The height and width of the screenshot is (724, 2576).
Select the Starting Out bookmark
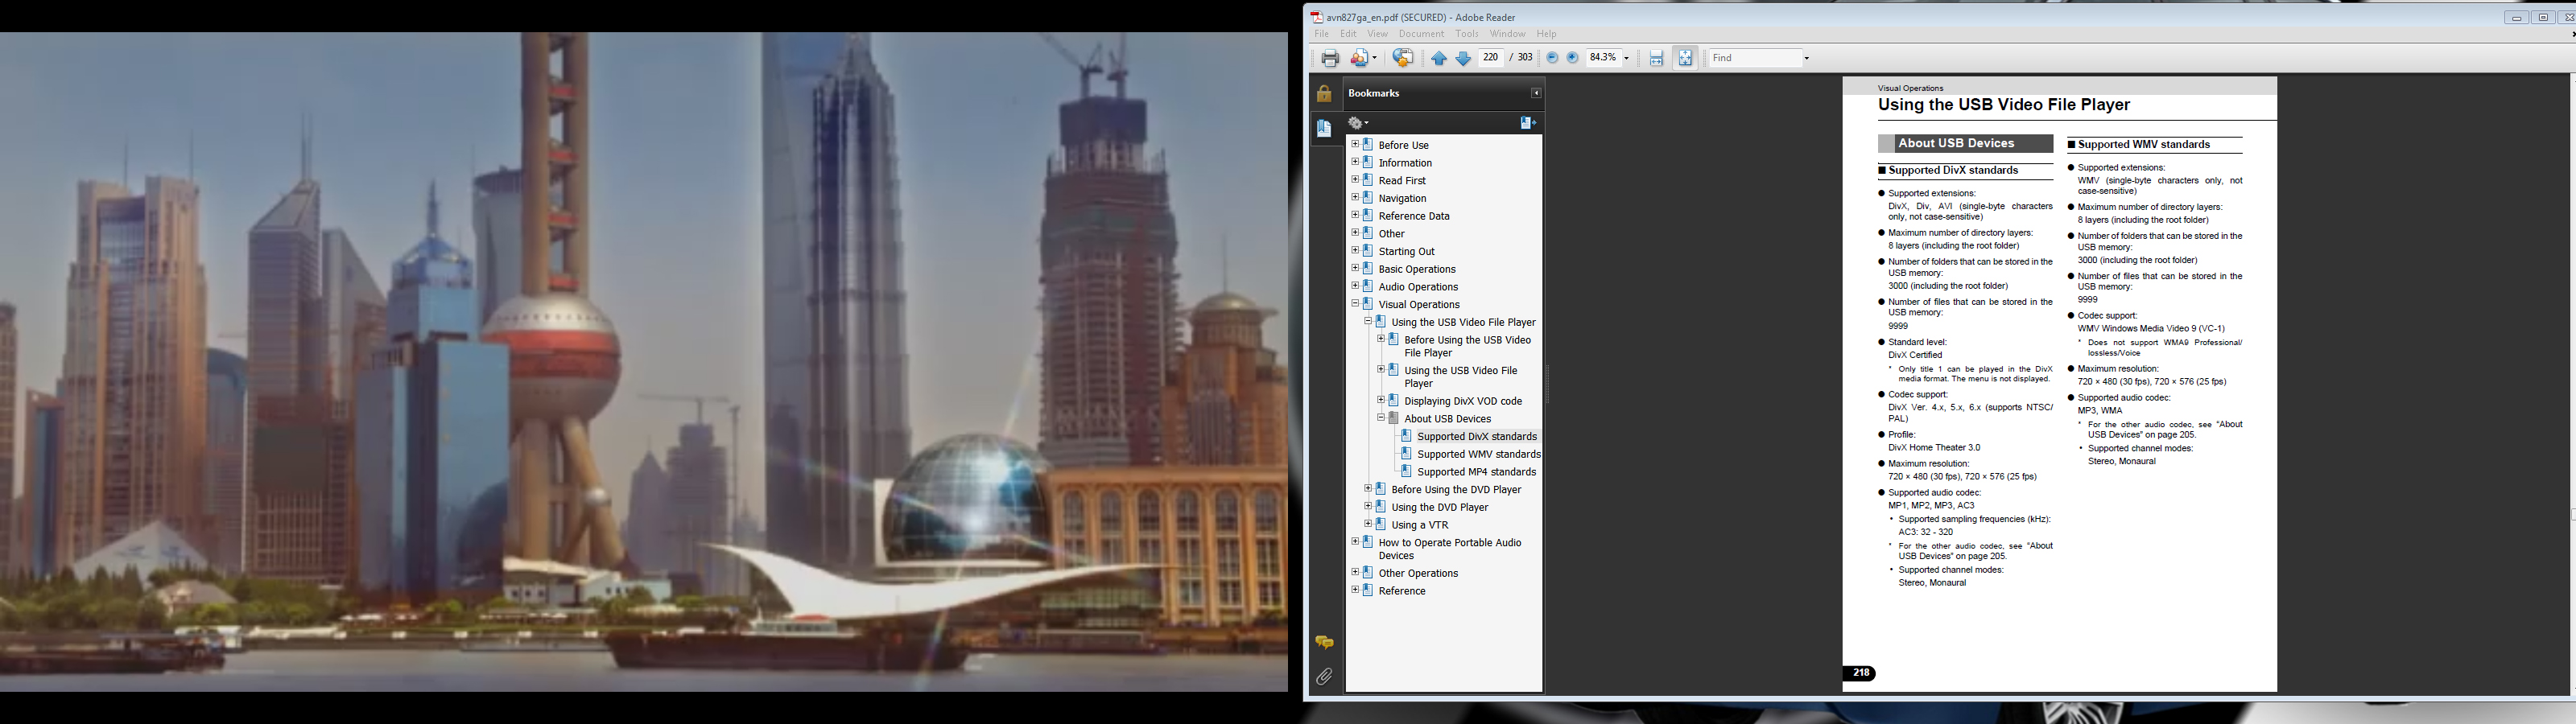(1406, 252)
